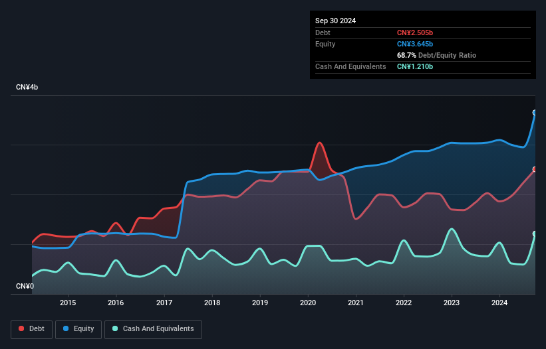
Task: Click the Equity label in tooltip
Action: point(325,44)
